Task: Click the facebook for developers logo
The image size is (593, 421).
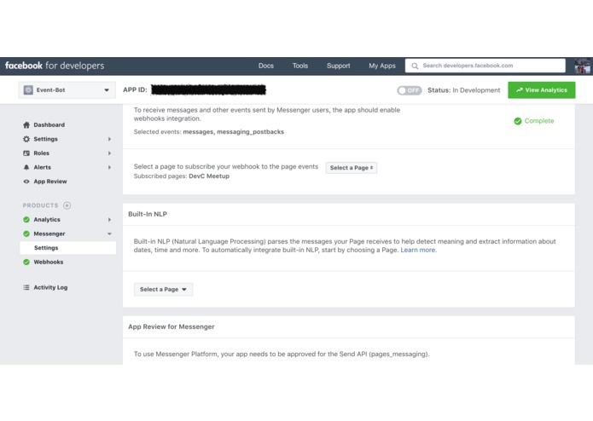Action: [x=55, y=66]
